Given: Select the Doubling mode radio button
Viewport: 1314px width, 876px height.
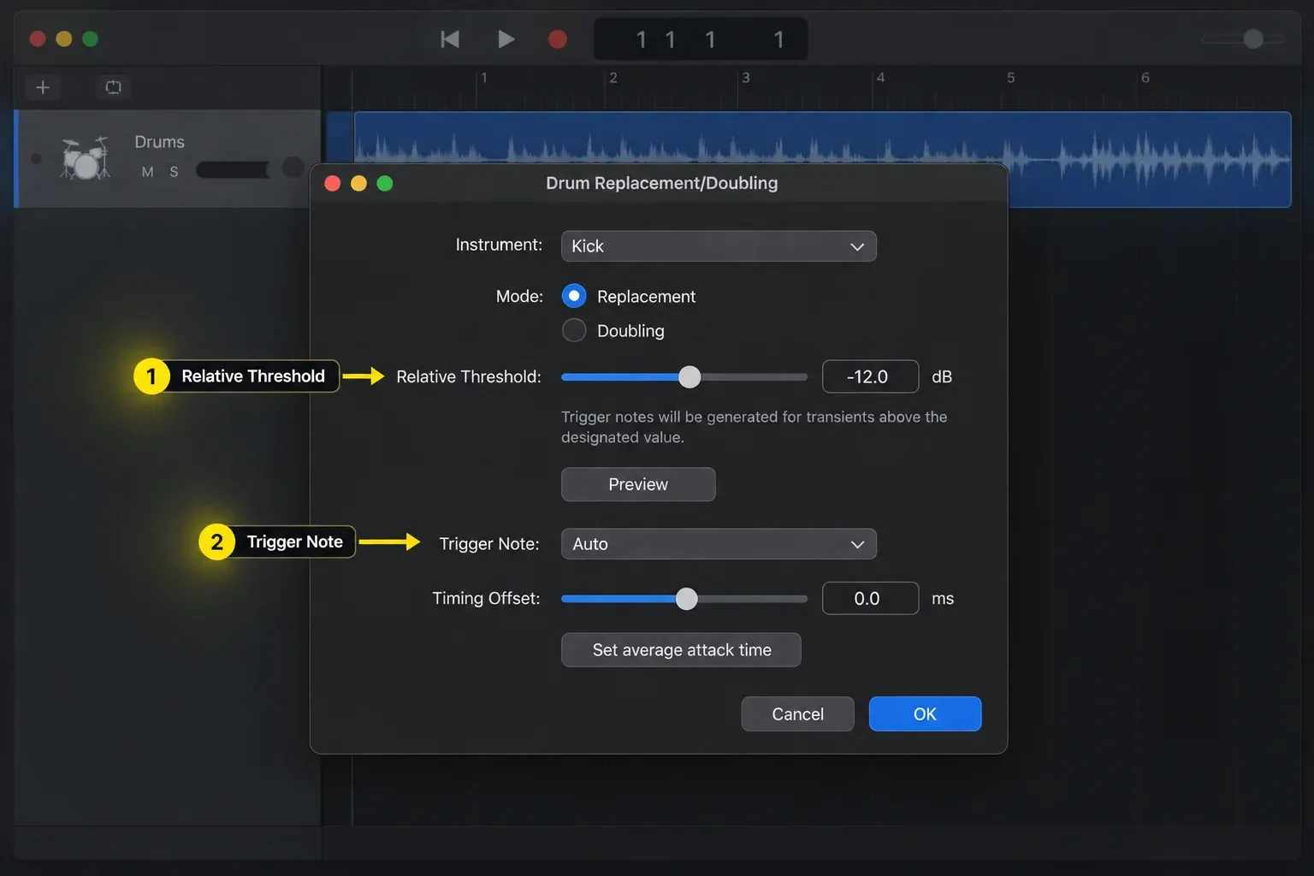Looking at the screenshot, I should [x=574, y=330].
